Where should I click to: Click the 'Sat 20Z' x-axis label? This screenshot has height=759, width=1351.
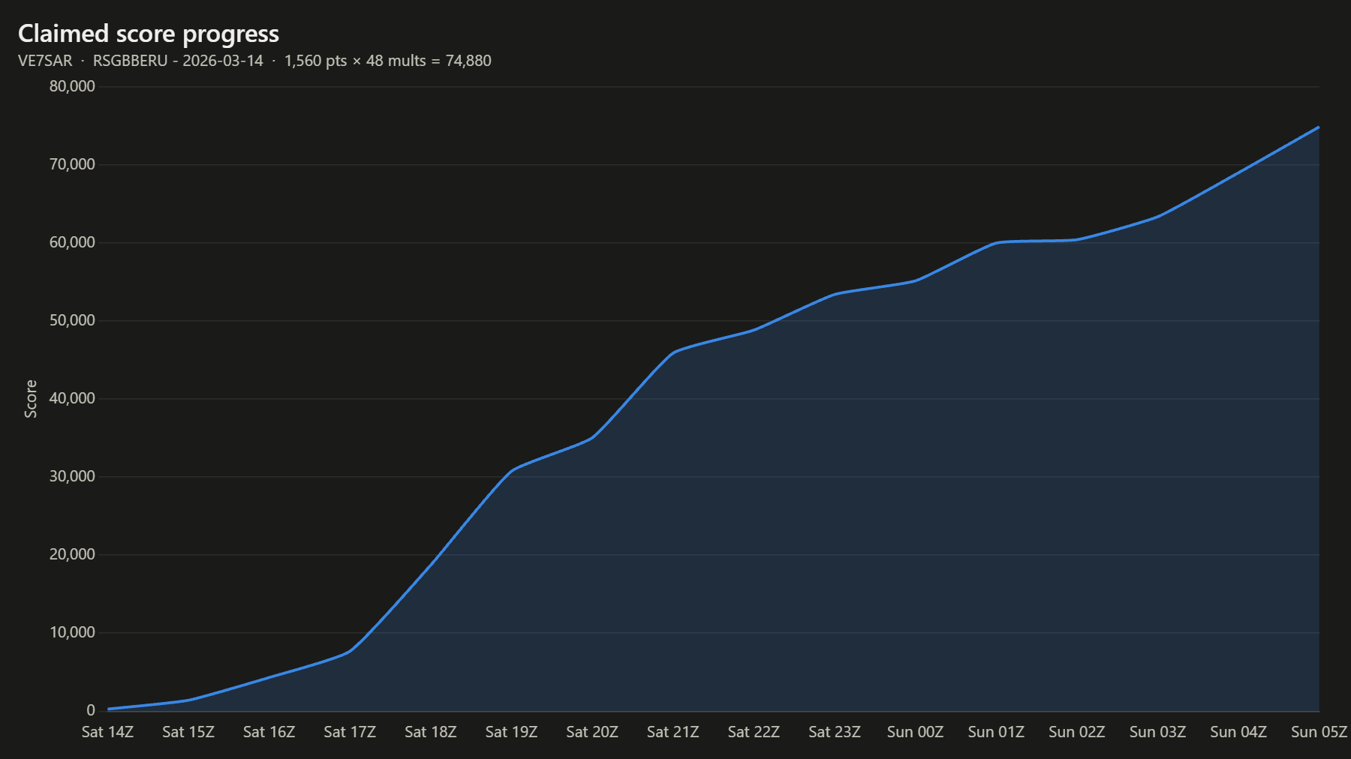592,732
